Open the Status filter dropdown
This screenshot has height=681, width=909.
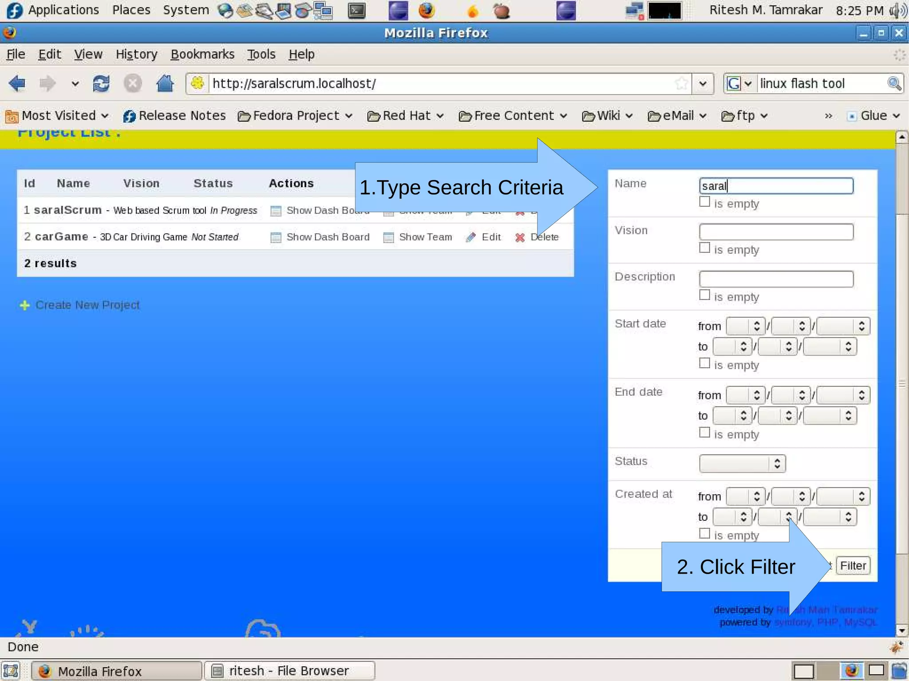[x=742, y=464]
